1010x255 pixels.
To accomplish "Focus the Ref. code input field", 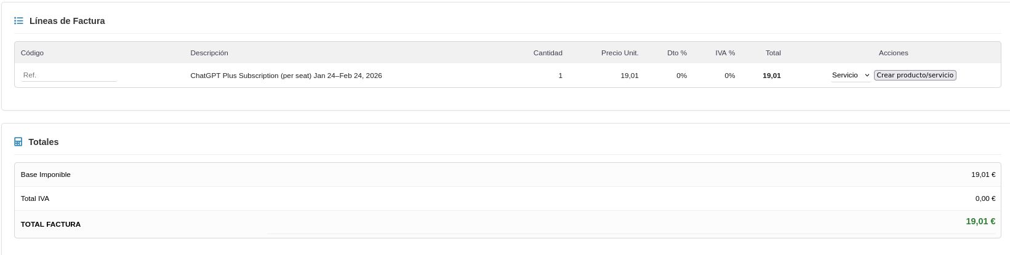I will click(x=68, y=75).
